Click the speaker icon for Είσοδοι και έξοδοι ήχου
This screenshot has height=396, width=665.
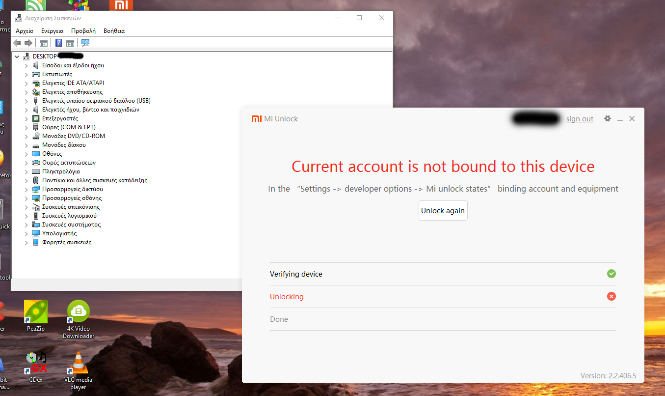[x=36, y=65]
